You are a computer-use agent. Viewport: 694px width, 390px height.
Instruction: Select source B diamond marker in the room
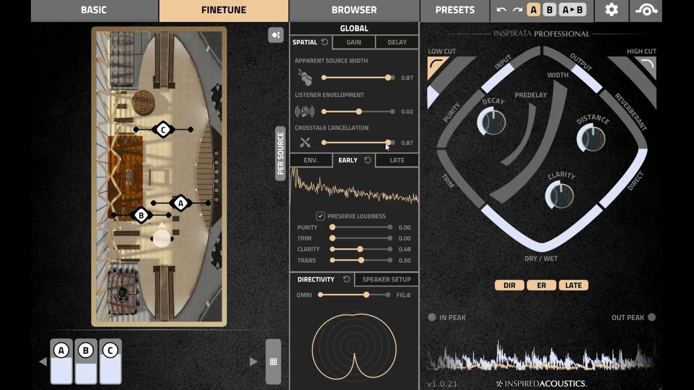point(142,215)
